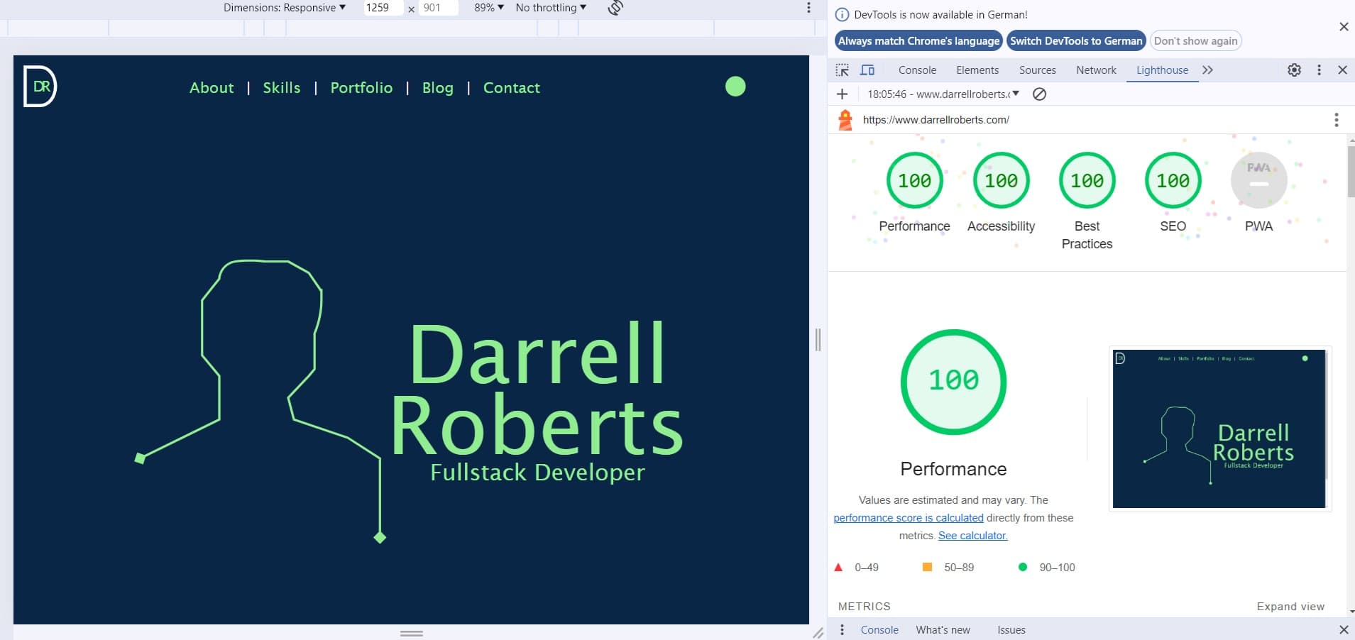Click the red triangle 0–49 legend icon
This screenshot has height=640, width=1355.
[x=838, y=567]
